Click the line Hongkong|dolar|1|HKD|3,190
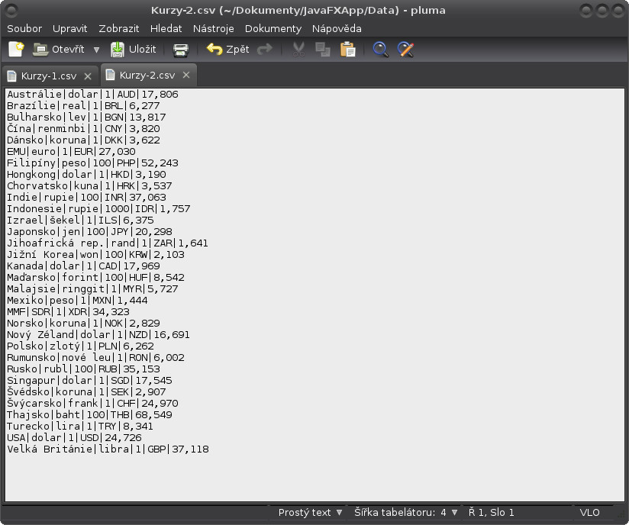The height and width of the screenshot is (525, 629). pyautogui.click(x=86, y=175)
